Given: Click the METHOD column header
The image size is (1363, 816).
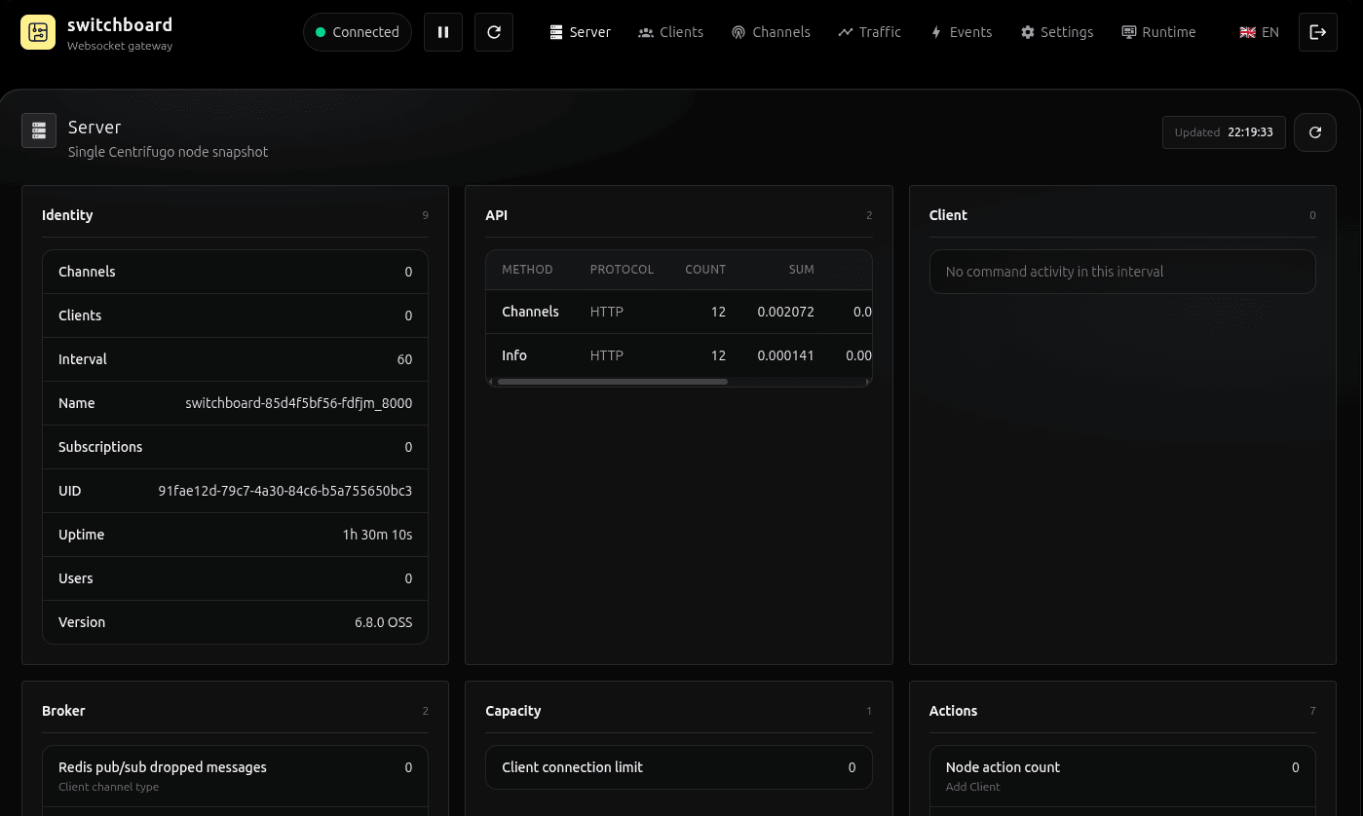Looking at the screenshot, I should click(x=527, y=270).
